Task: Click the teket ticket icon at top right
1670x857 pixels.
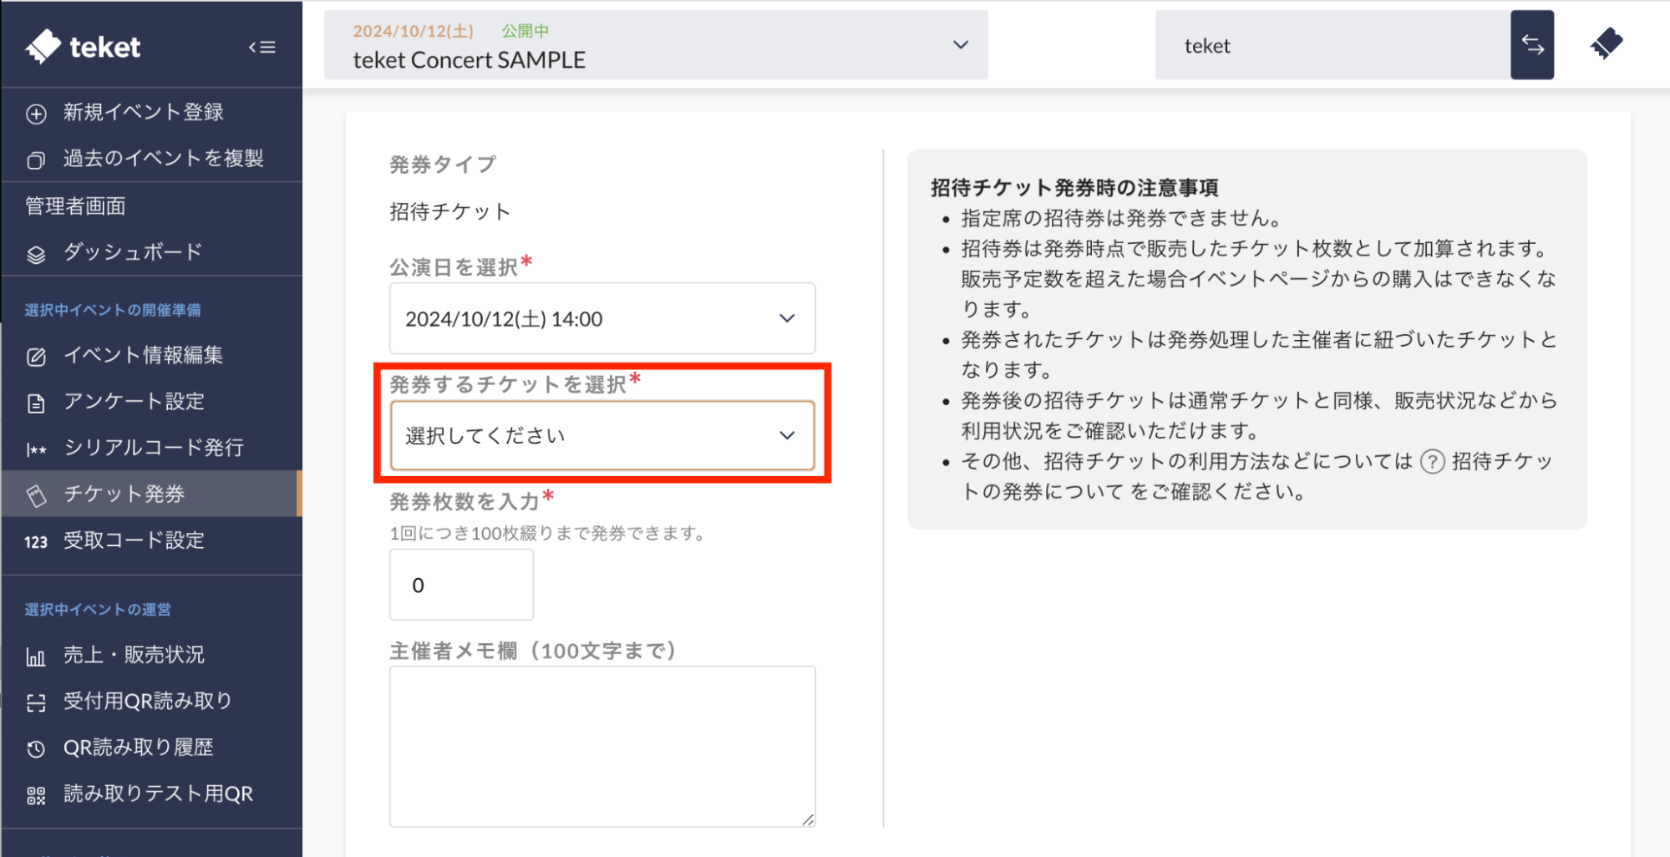Action: pyautogui.click(x=1606, y=43)
